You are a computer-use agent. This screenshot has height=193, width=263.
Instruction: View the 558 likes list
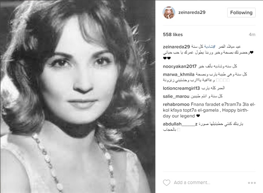173,35
